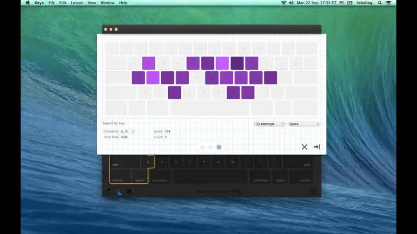Image resolution: width=417 pixels, height=234 pixels.
Task: Click the 'Speed by key' heading text
Action: coord(114,123)
